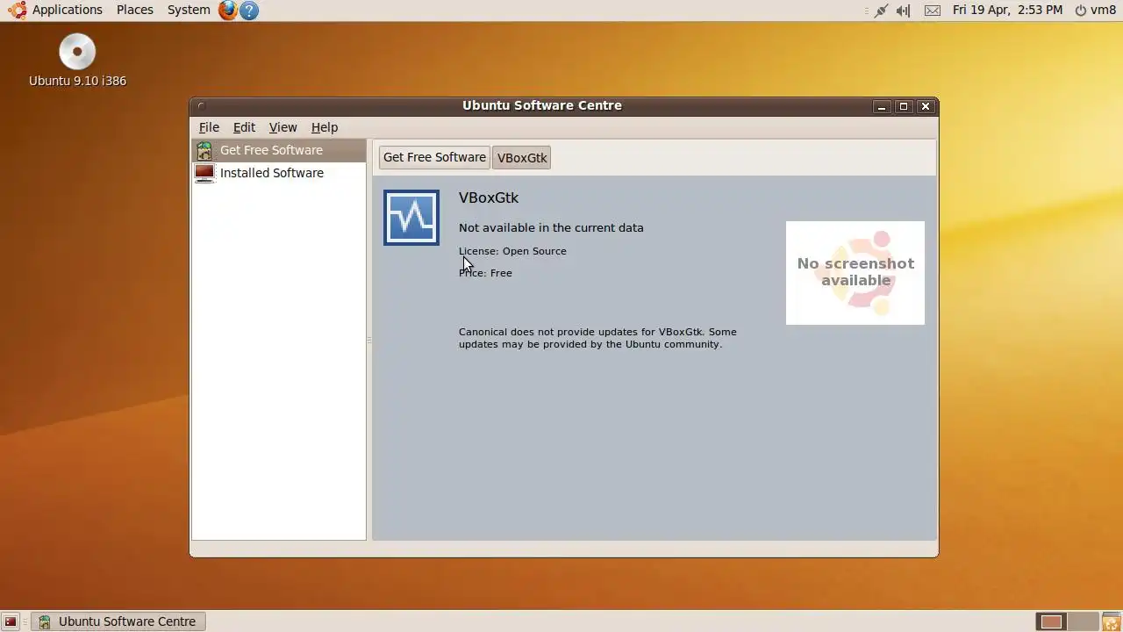Screen dimensions: 1123x632
Task: Open the View menu
Action: (283, 127)
